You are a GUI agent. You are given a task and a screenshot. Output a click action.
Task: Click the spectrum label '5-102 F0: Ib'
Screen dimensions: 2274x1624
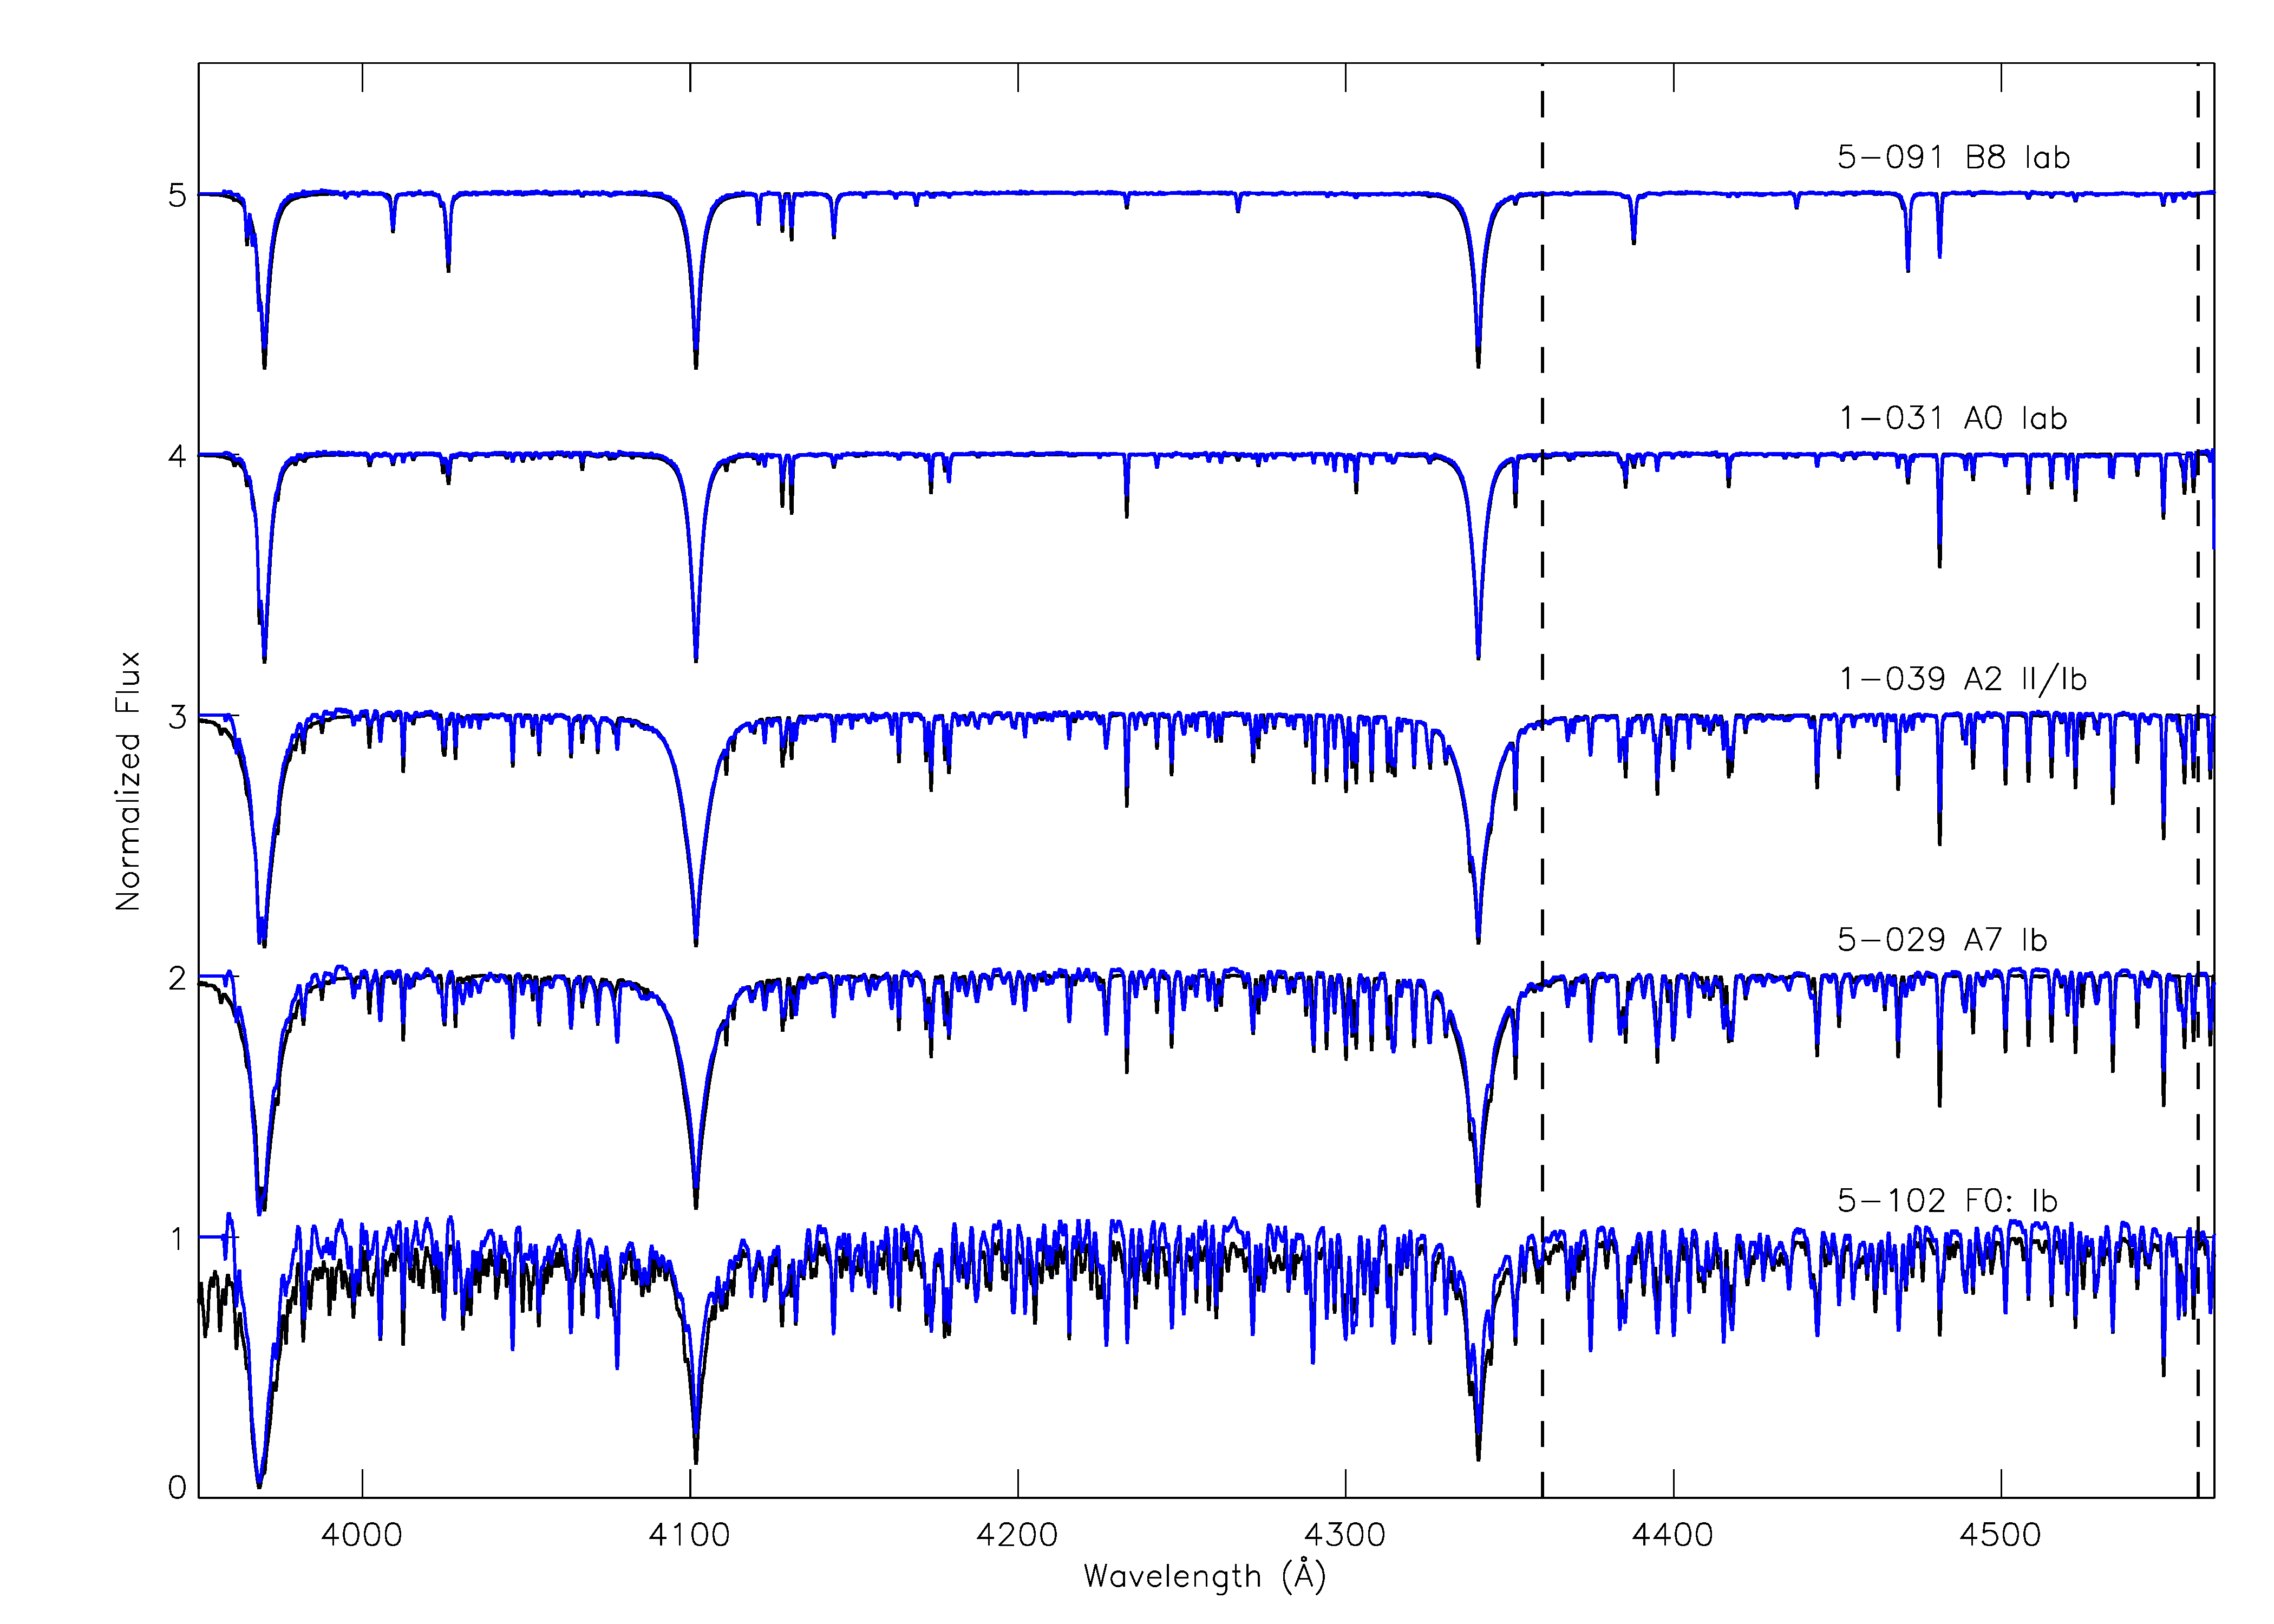coord(1947,1201)
